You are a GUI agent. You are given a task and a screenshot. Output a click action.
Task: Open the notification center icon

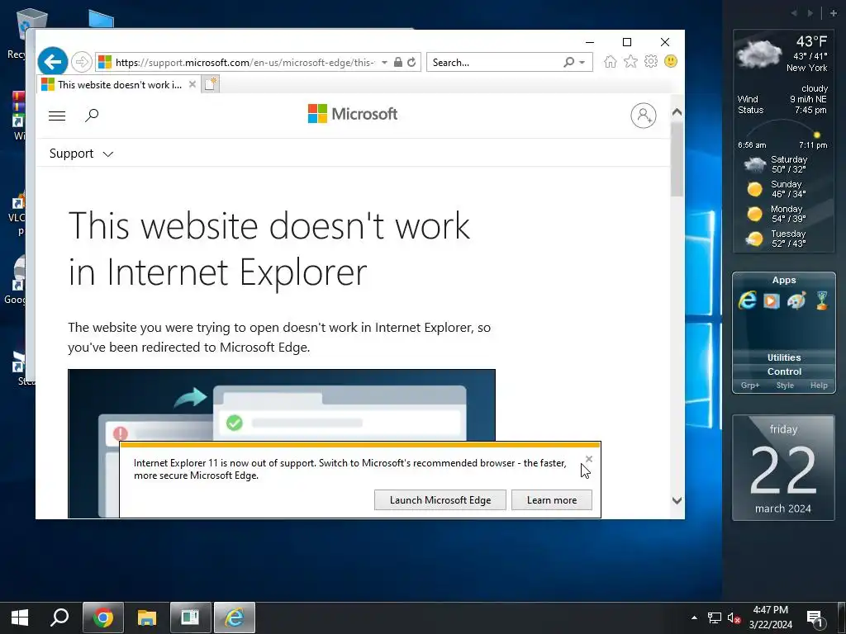(814, 617)
